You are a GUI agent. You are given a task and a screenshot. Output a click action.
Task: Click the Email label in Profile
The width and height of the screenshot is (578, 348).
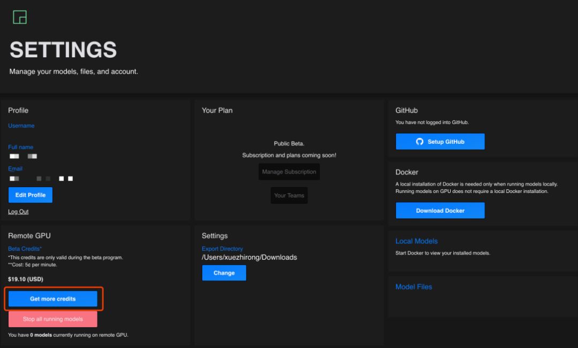point(15,168)
